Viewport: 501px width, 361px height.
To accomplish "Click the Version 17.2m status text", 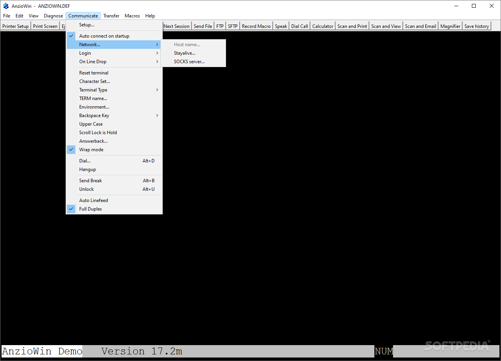I will [x=142, y=351].
